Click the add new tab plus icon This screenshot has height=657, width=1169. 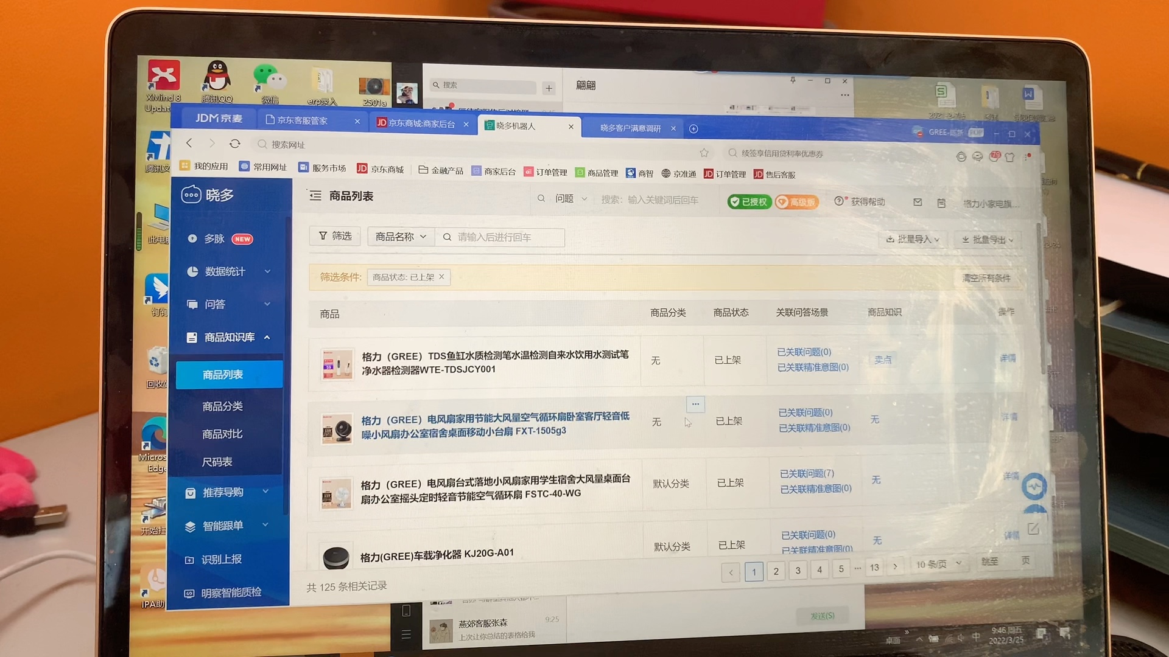tap(693, 128)
